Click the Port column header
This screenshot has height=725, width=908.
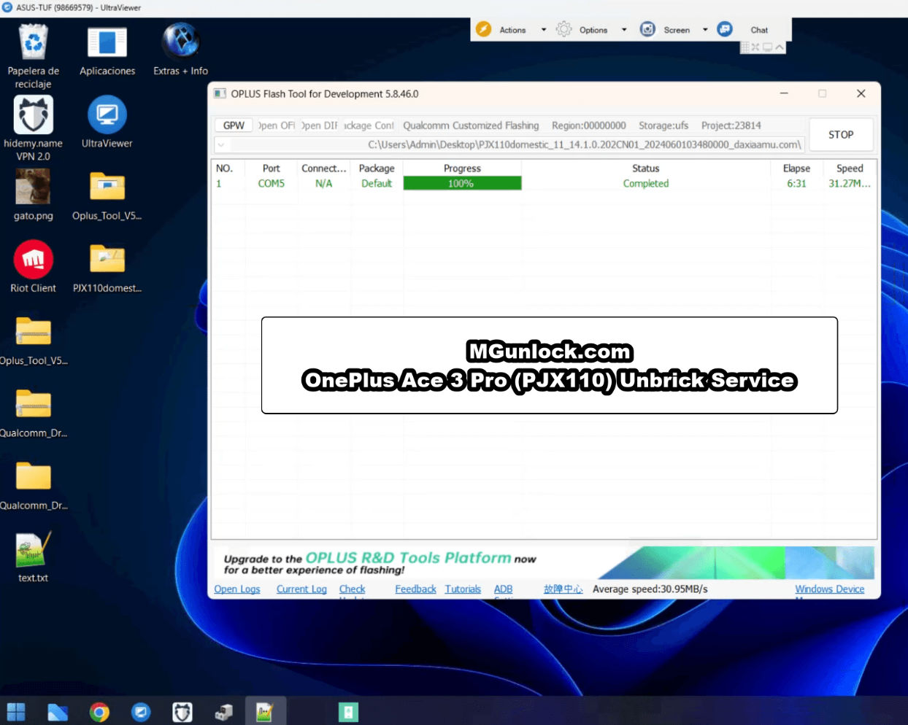pyautogui.click(x=272, y=168)
